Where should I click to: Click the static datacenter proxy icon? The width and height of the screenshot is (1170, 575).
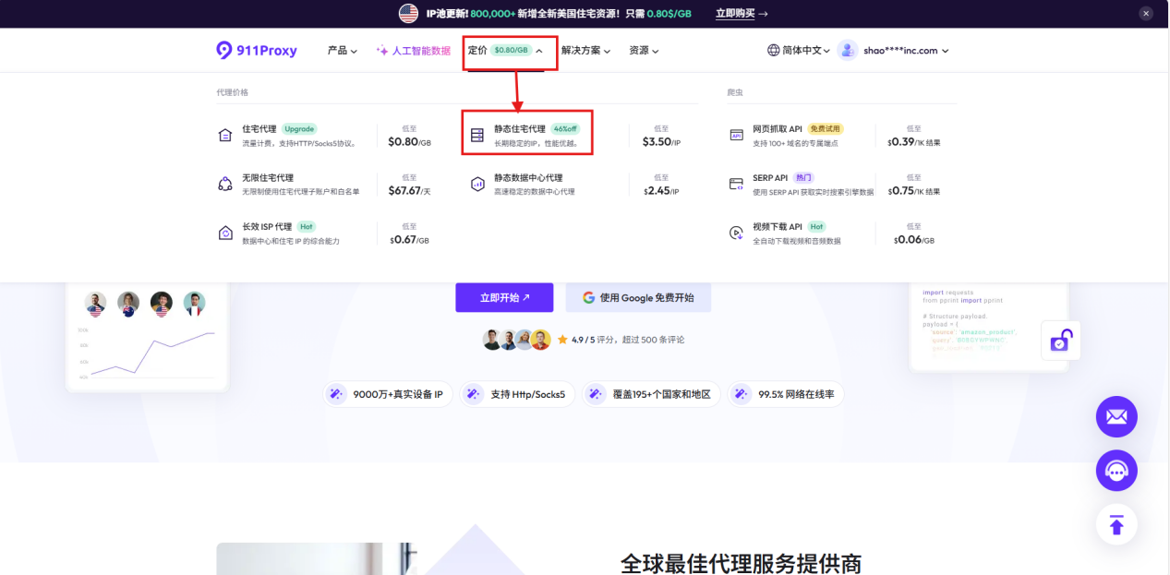pyautogui.click(x=477, y=185)
